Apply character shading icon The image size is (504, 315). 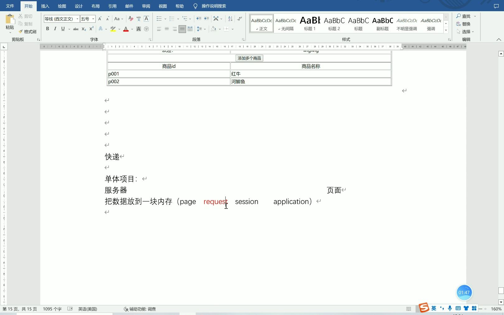click(138, 29)
